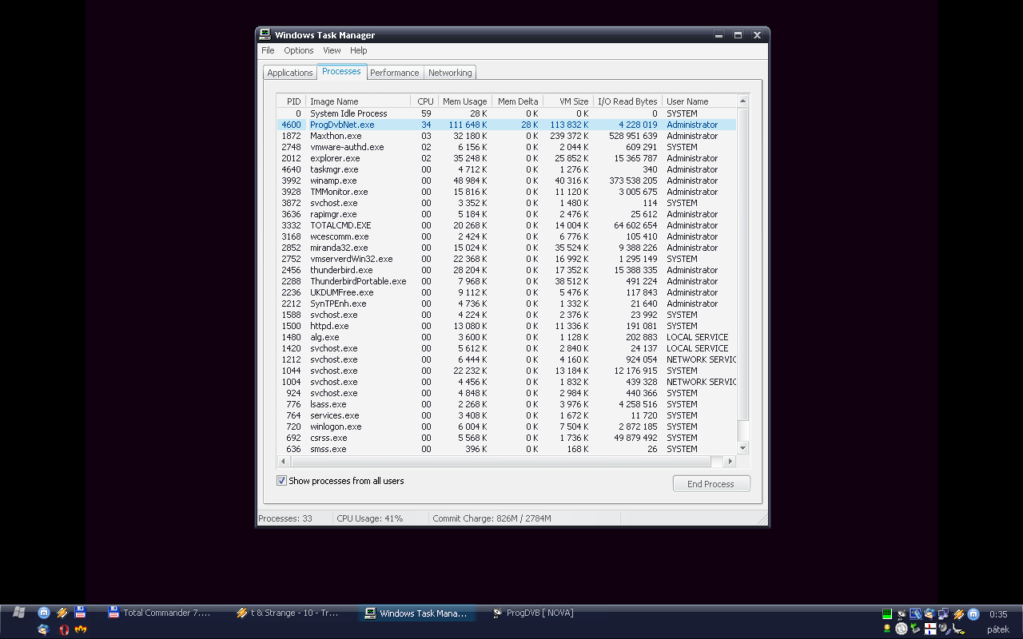Click the Thunderbird tray icon

pos(929,614)
